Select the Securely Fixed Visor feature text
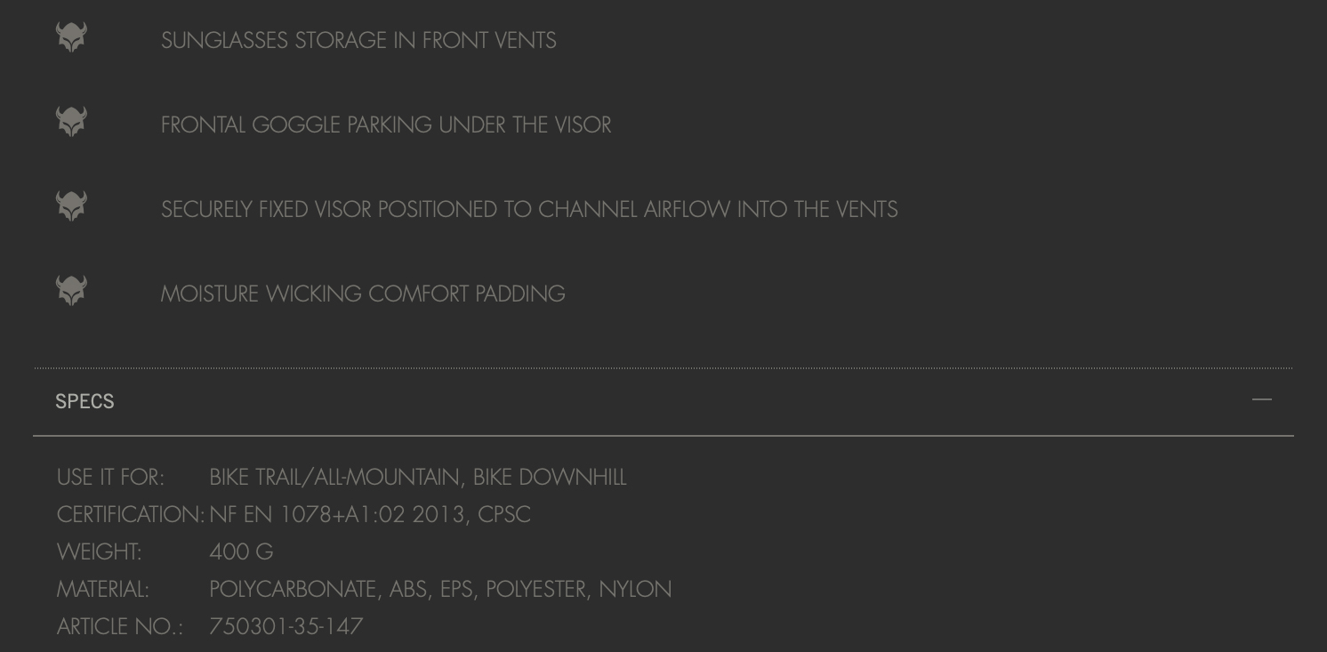The height and width of the screenshot is (652, 1327). point(529,210)
